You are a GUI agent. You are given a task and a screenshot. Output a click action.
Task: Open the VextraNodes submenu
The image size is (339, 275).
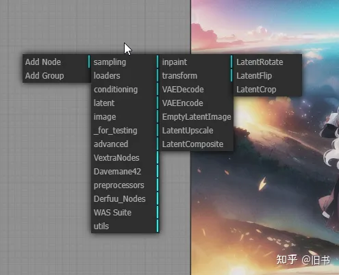click(125, 157)
